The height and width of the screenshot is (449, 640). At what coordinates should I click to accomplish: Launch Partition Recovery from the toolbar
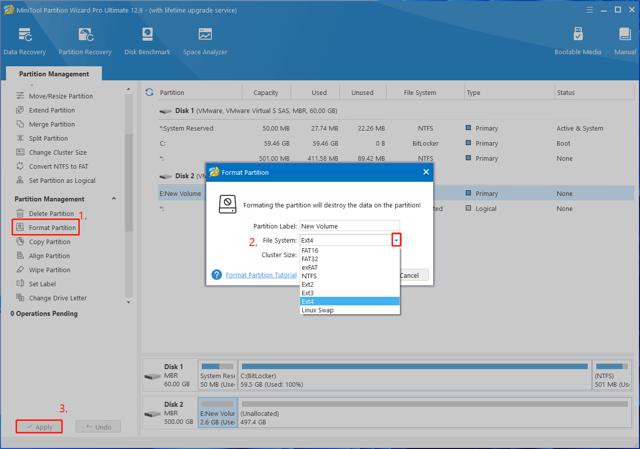pos(85,41)
